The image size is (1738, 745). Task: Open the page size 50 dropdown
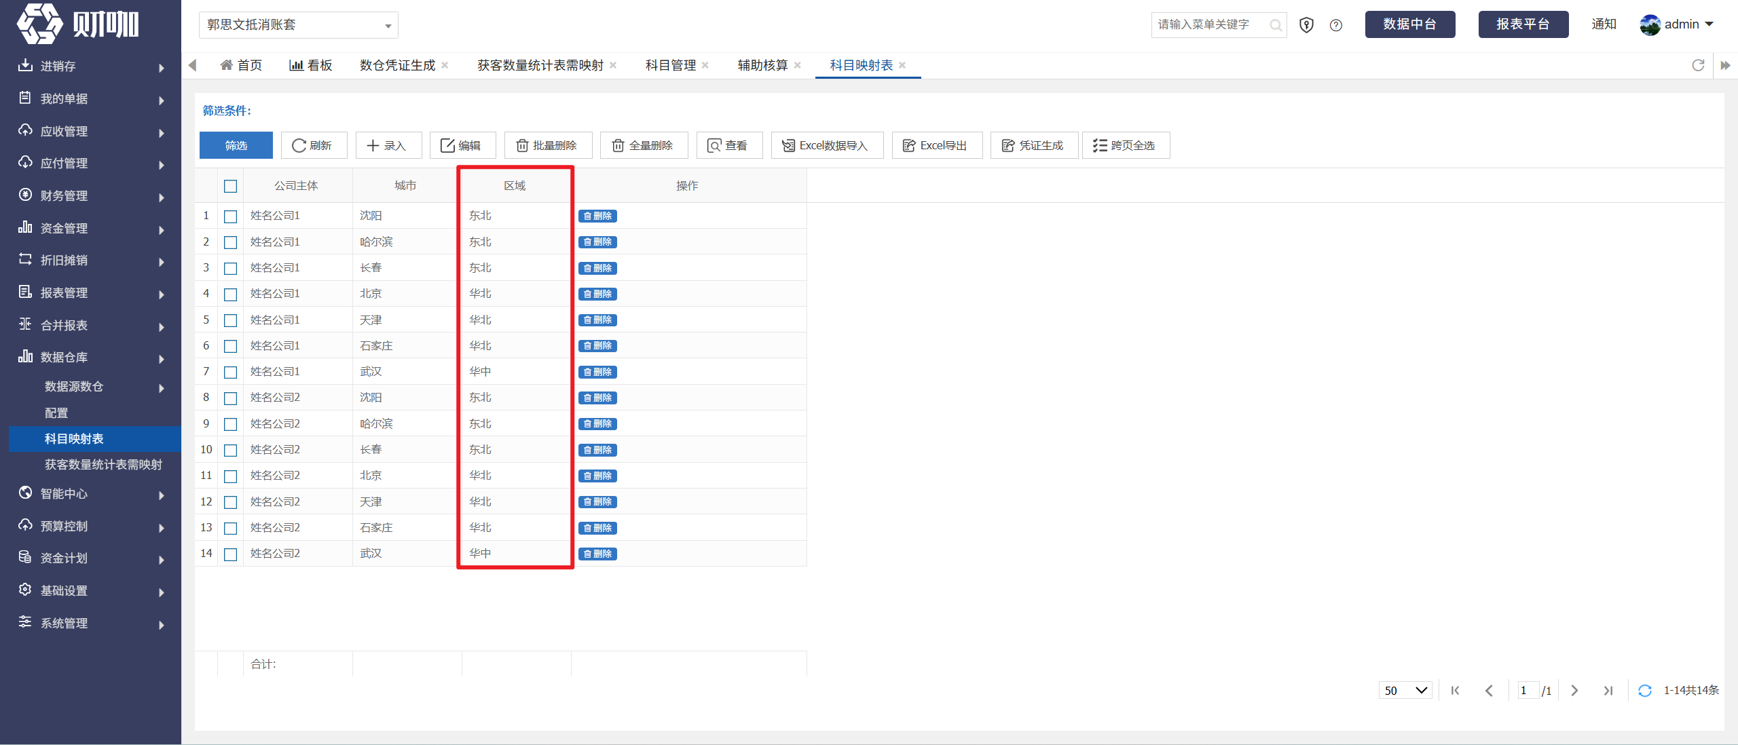(x=1405, y=691)
